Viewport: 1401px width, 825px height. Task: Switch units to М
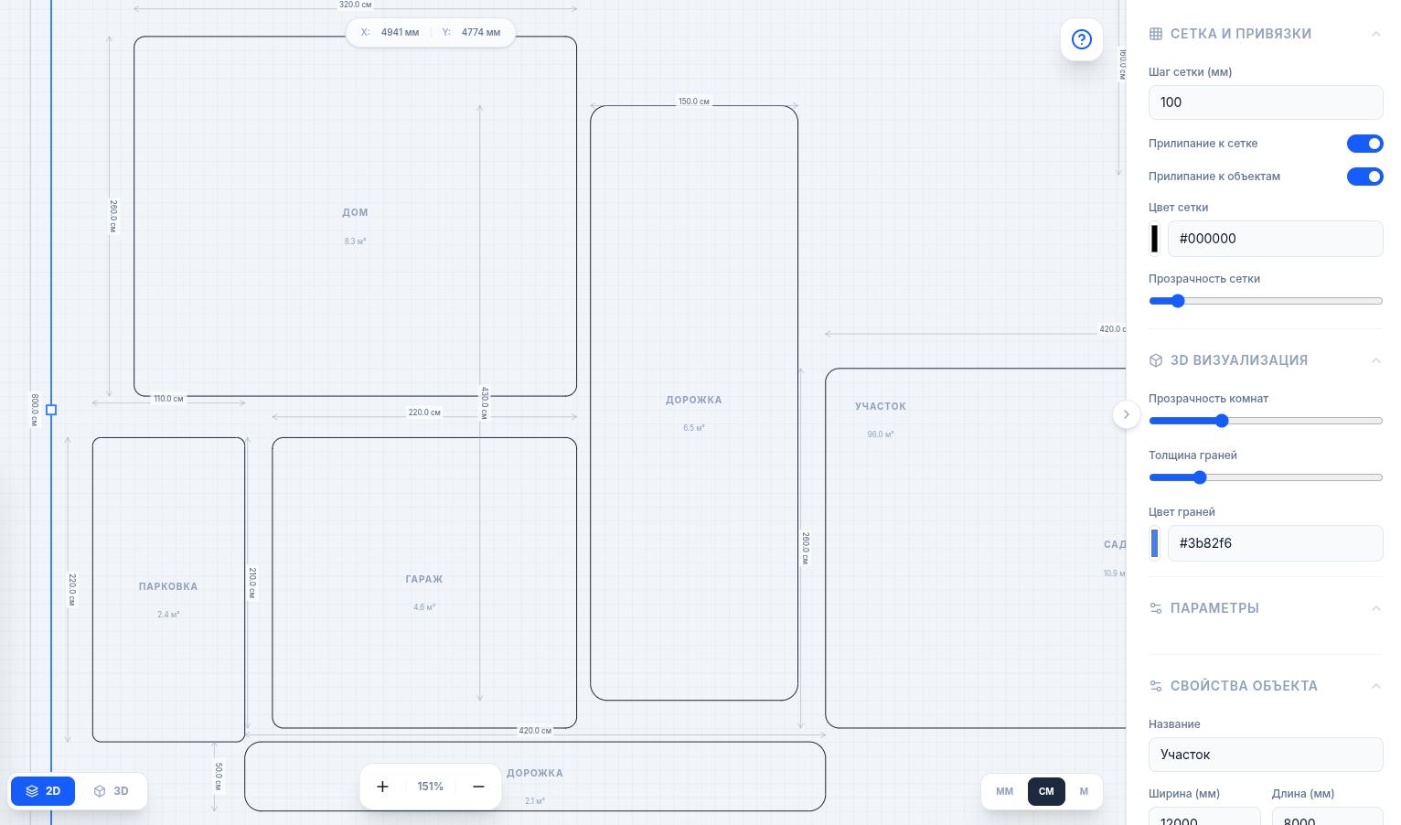[x=1084, y=791]
